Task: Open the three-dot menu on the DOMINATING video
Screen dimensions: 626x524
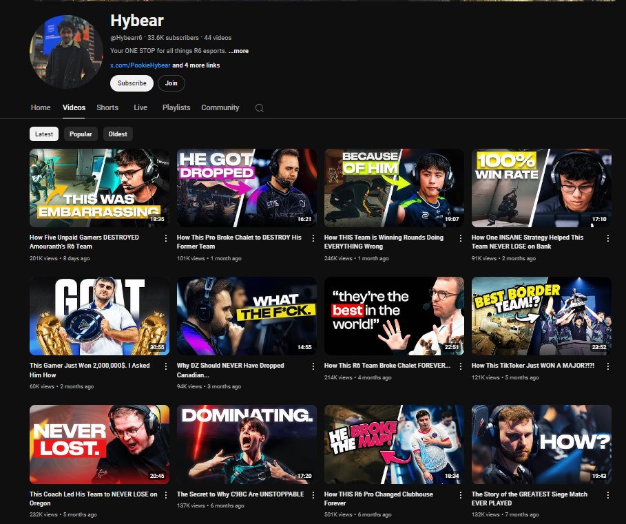Action: [312, 495]
